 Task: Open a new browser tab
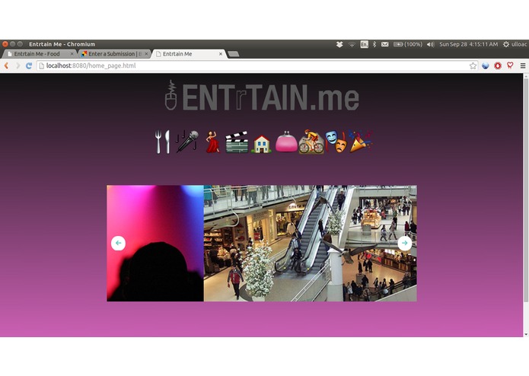click(234, 54)
